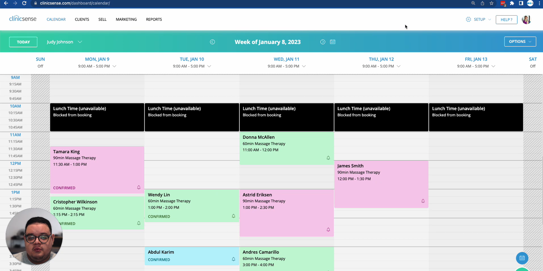This screenshot has width=543, height=271.
Task: Open the Sell tab
Action: click(102, 20)
